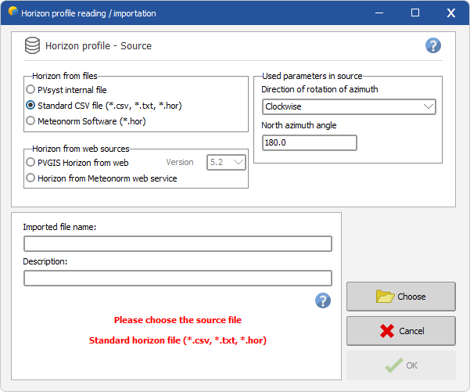Click the database icon next to Horizon profile
Viewport: 470px width, 392px height.
coord(32,45)
